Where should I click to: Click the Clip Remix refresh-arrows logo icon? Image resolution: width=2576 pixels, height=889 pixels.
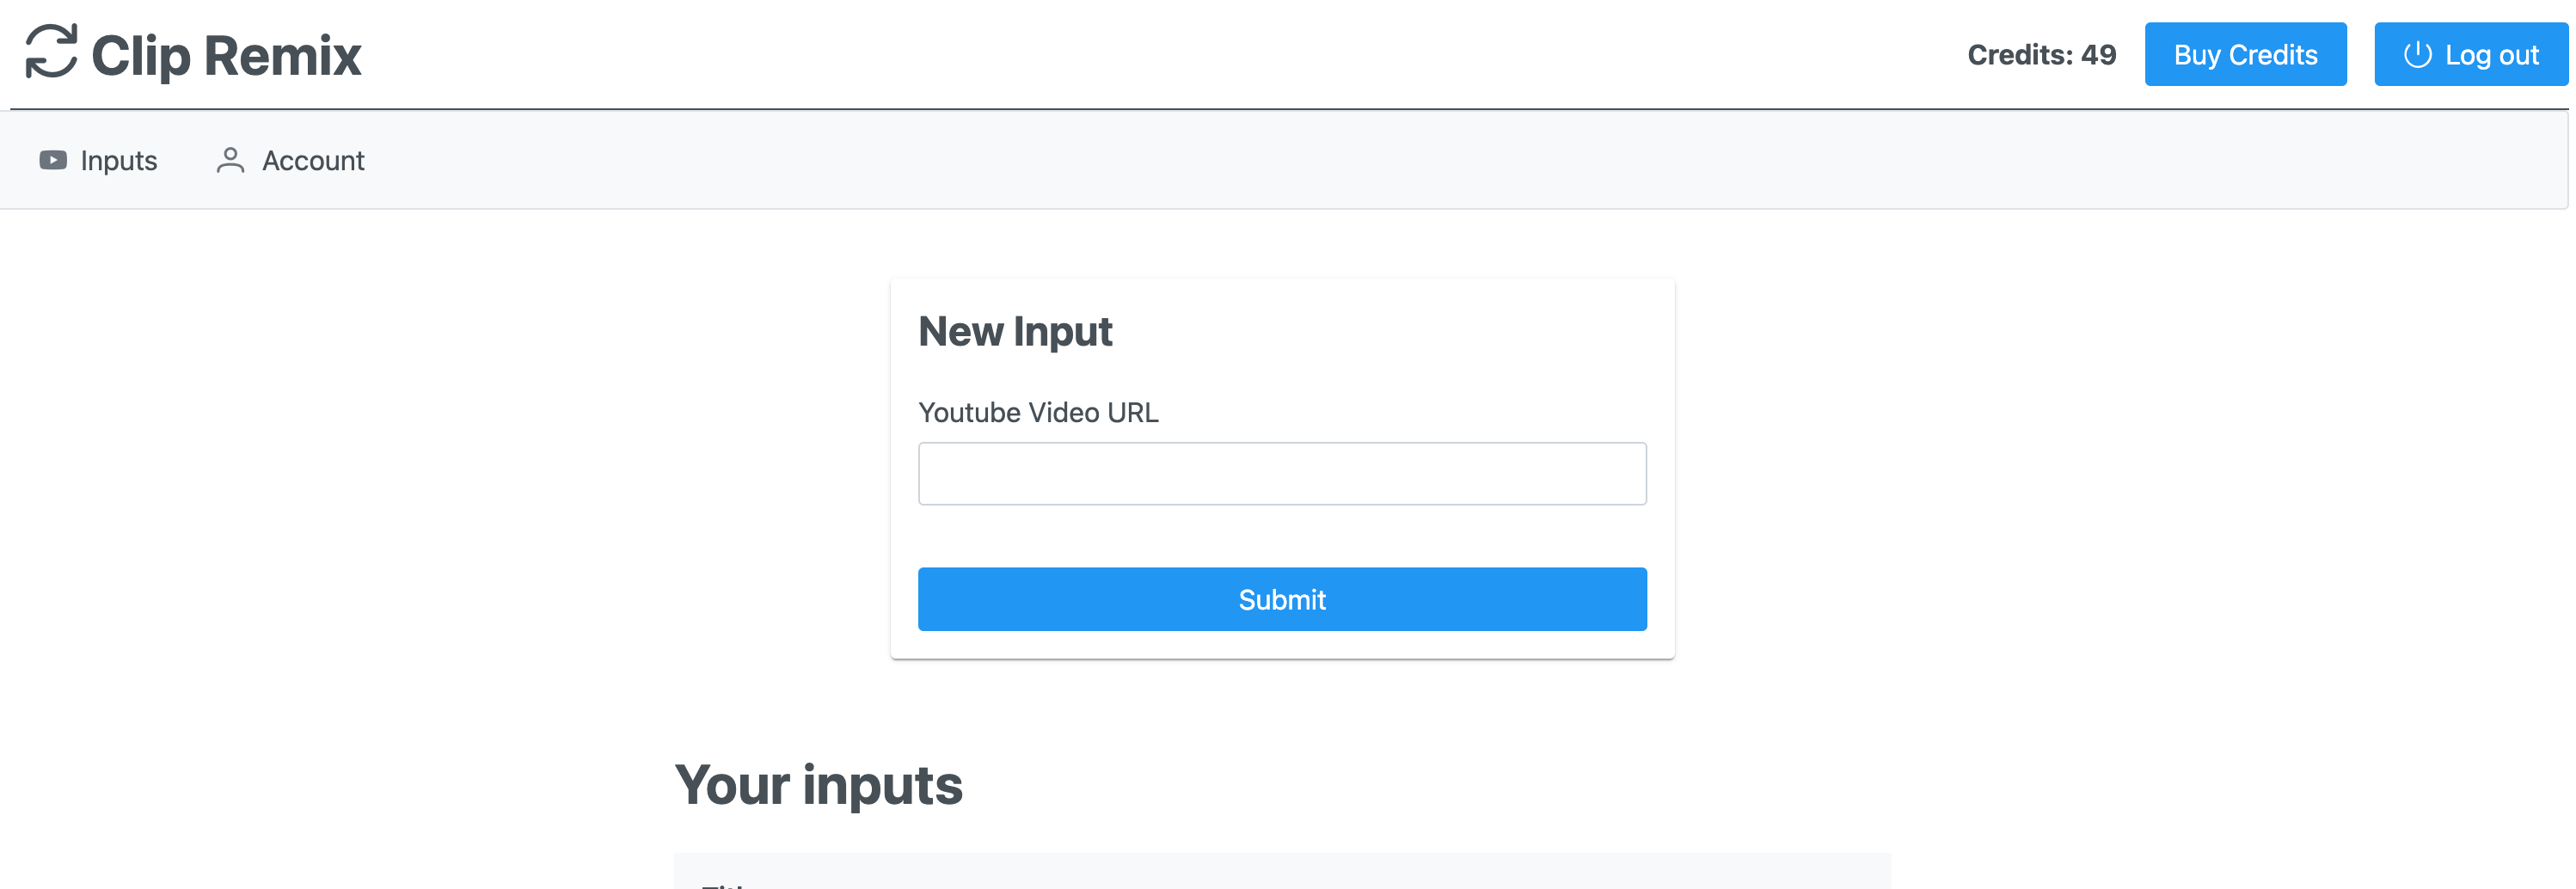51,52
